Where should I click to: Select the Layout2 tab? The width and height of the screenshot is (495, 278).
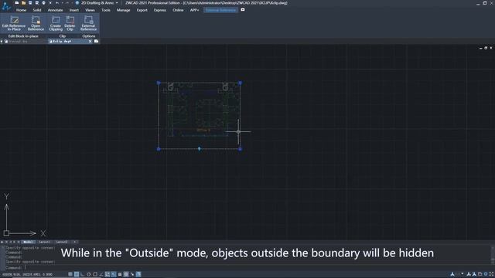coord(62,242)
